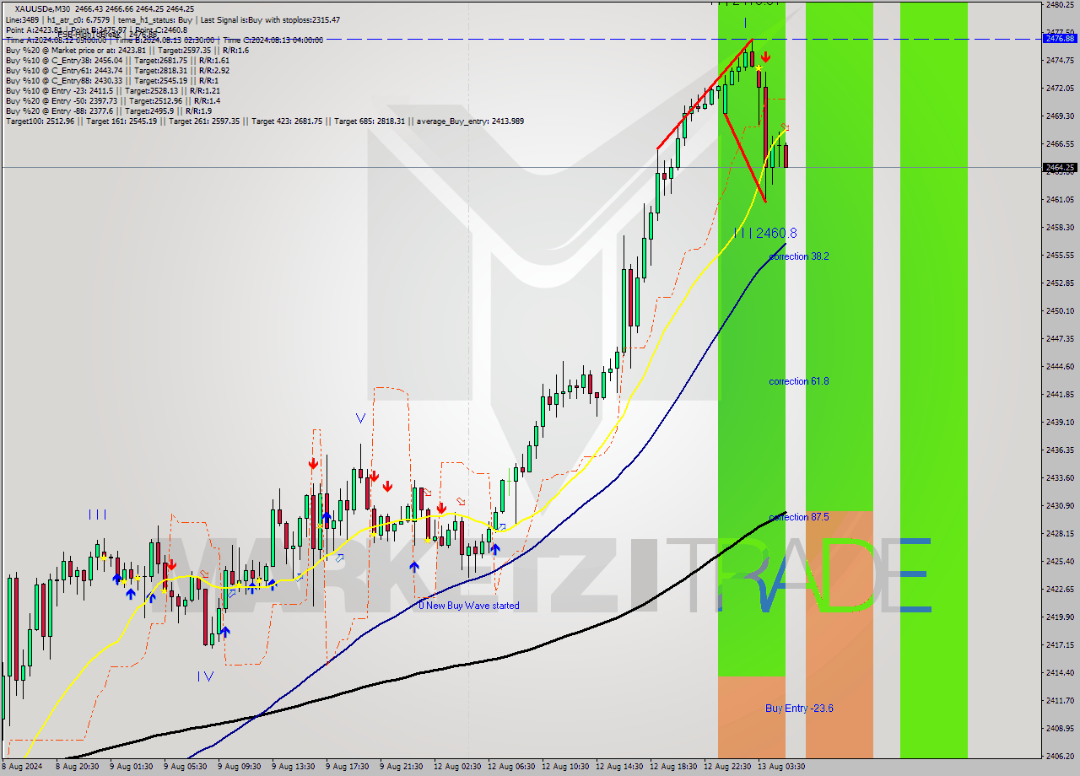Click the '0 New Buy Wave started' annotation
Viewport: 1080px width, 776px height.
point(469,606)
